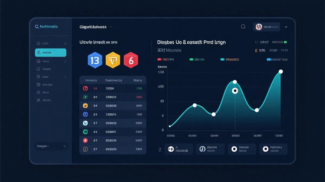Image resolution: width=325 pixels, height=182 pixels.
Task: Open the dropdown chevron next to user profile
Action: tap(286, 27)
